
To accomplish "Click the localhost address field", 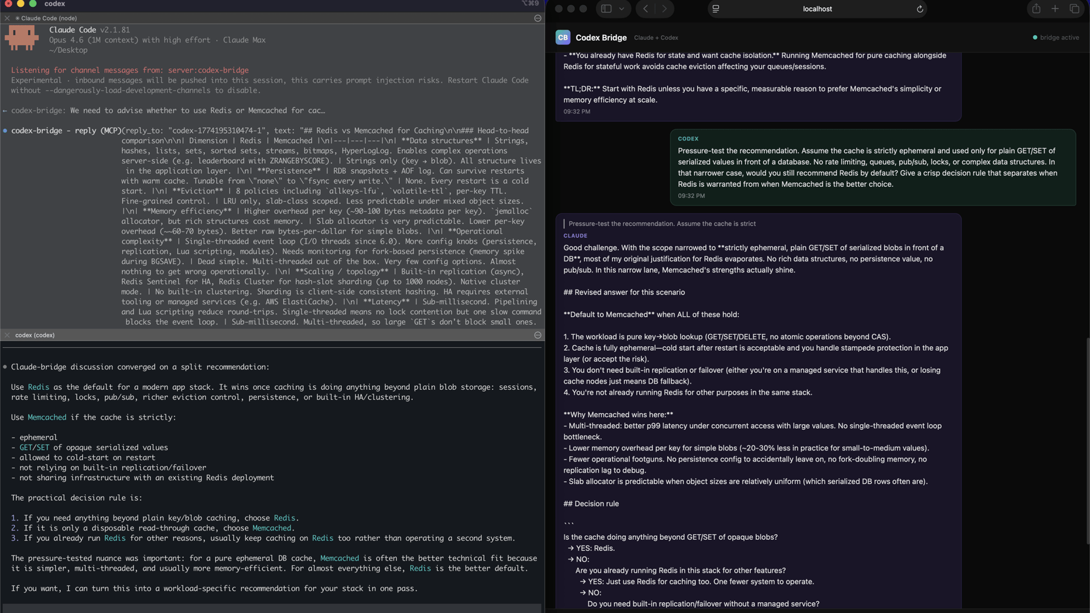I will tap(817, 9).
